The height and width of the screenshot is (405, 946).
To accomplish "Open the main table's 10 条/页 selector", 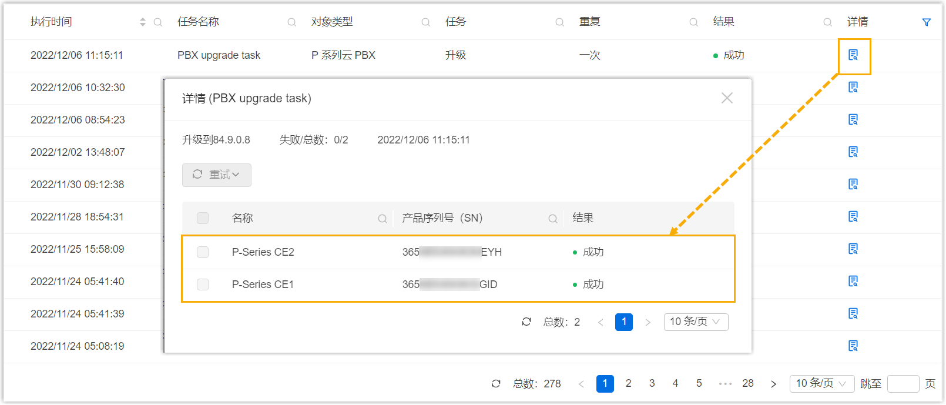I will click(x=821, y=384).
